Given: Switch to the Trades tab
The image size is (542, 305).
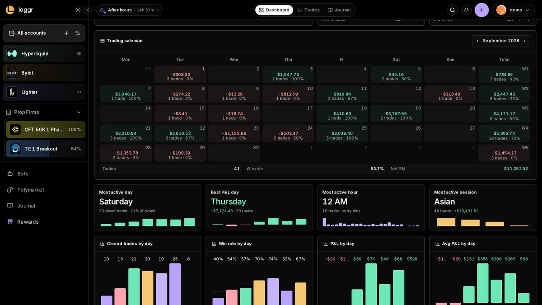Looking at the screenshot, I should pos(308,10).
